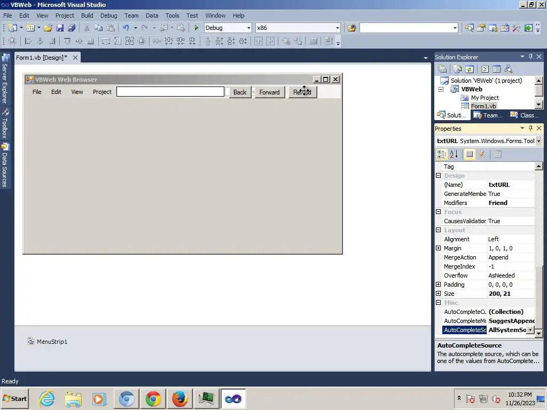Show Events with the lightning bolt icon
Viewport: 547px width, 410px height.
click(482, 154)
